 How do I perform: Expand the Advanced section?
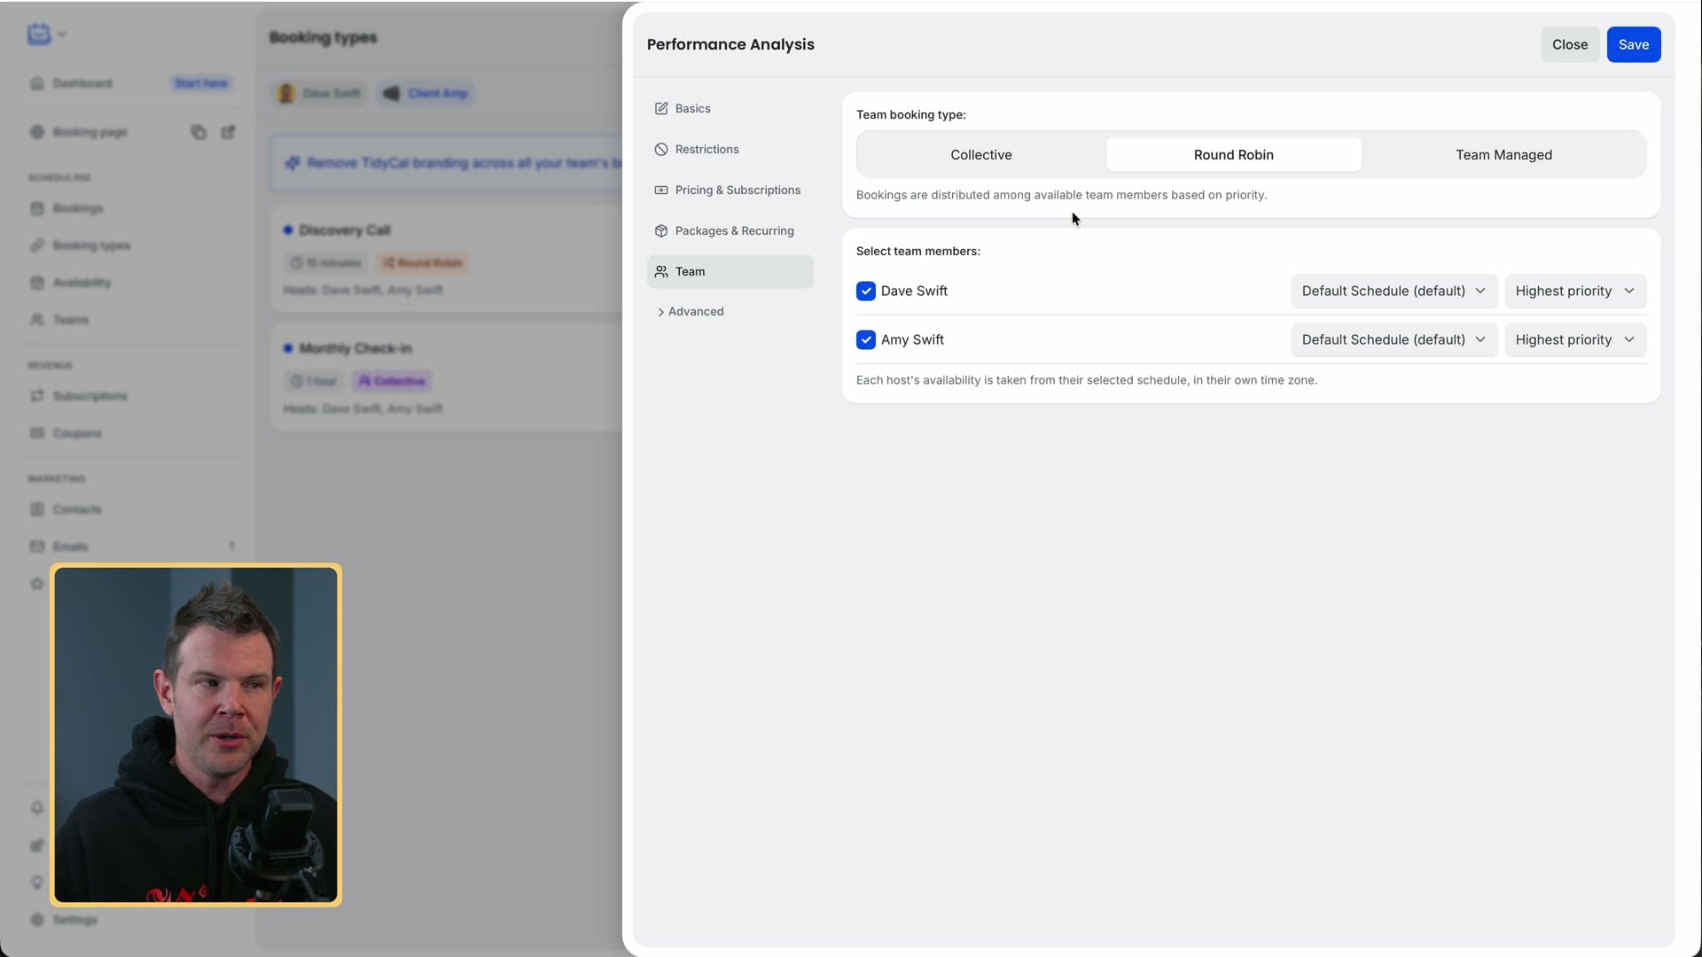coord(691,311)
